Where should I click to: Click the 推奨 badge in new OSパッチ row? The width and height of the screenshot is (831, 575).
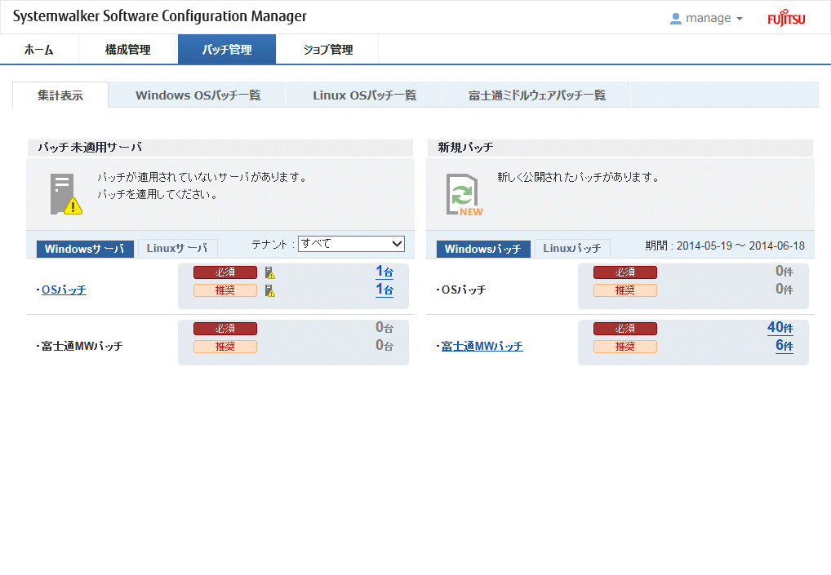[625, 290]
